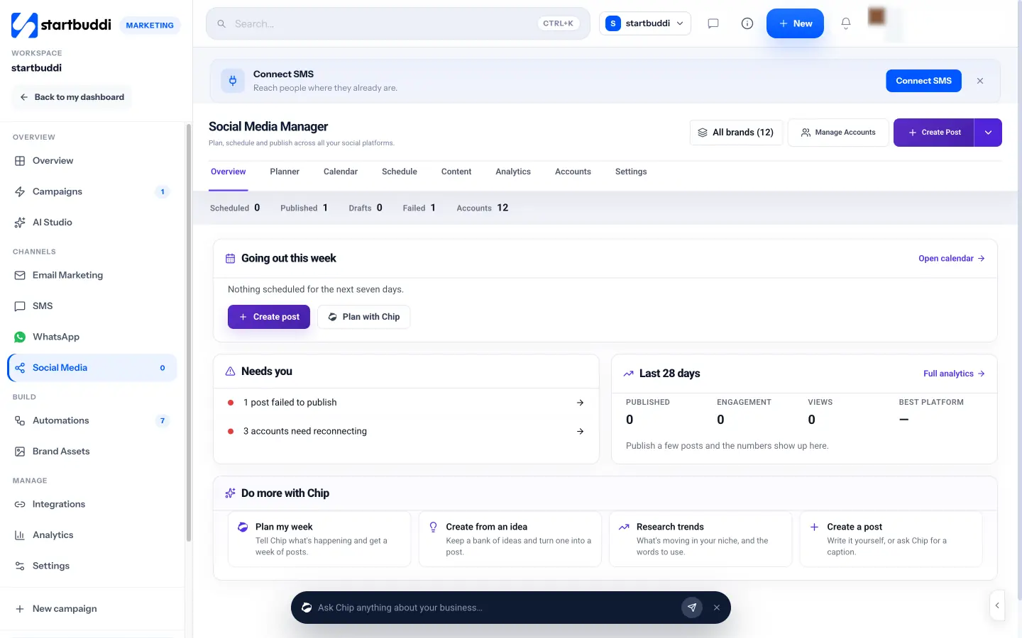
Task: Open the startbuddi workspace dropdown
Action: coord(645,23)
